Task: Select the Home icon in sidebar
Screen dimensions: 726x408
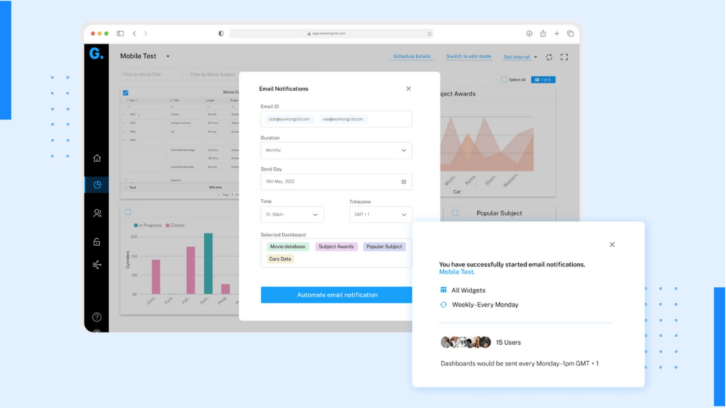Action: 96,159
